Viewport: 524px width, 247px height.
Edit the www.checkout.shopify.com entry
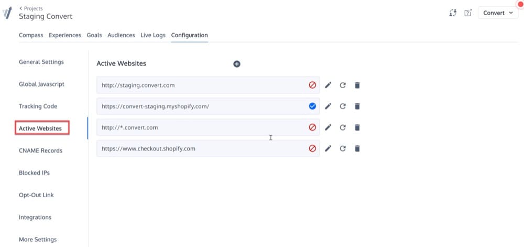pos(328,148)
